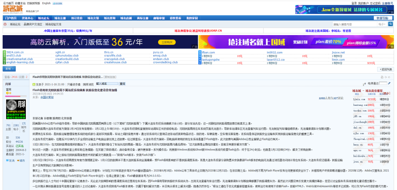This screenshot has width=397, height=190.
Task: Click the 抢注域名就上国域 banner ad
Action: point(296,42)
